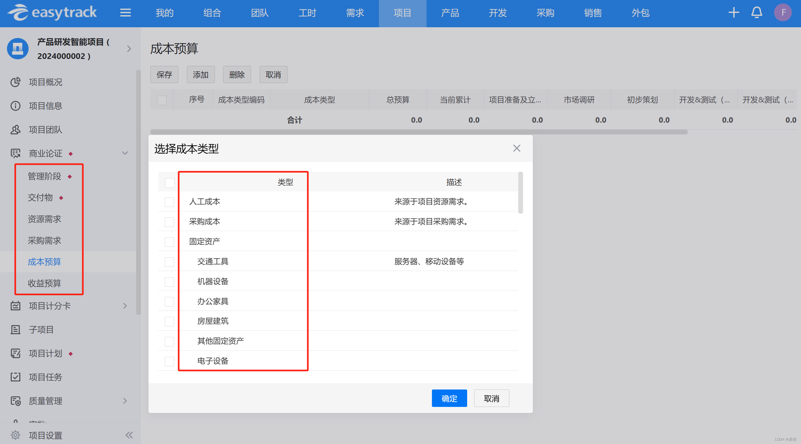801x444 pixels.
Task: Check the 采购成本 checkbox
Action: coord(169,222)
